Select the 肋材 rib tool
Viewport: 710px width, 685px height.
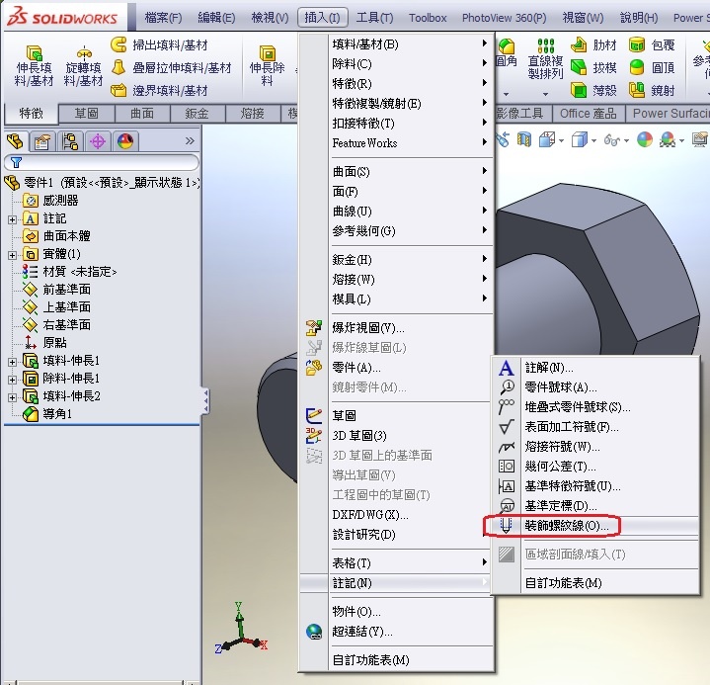pos(593,44)
